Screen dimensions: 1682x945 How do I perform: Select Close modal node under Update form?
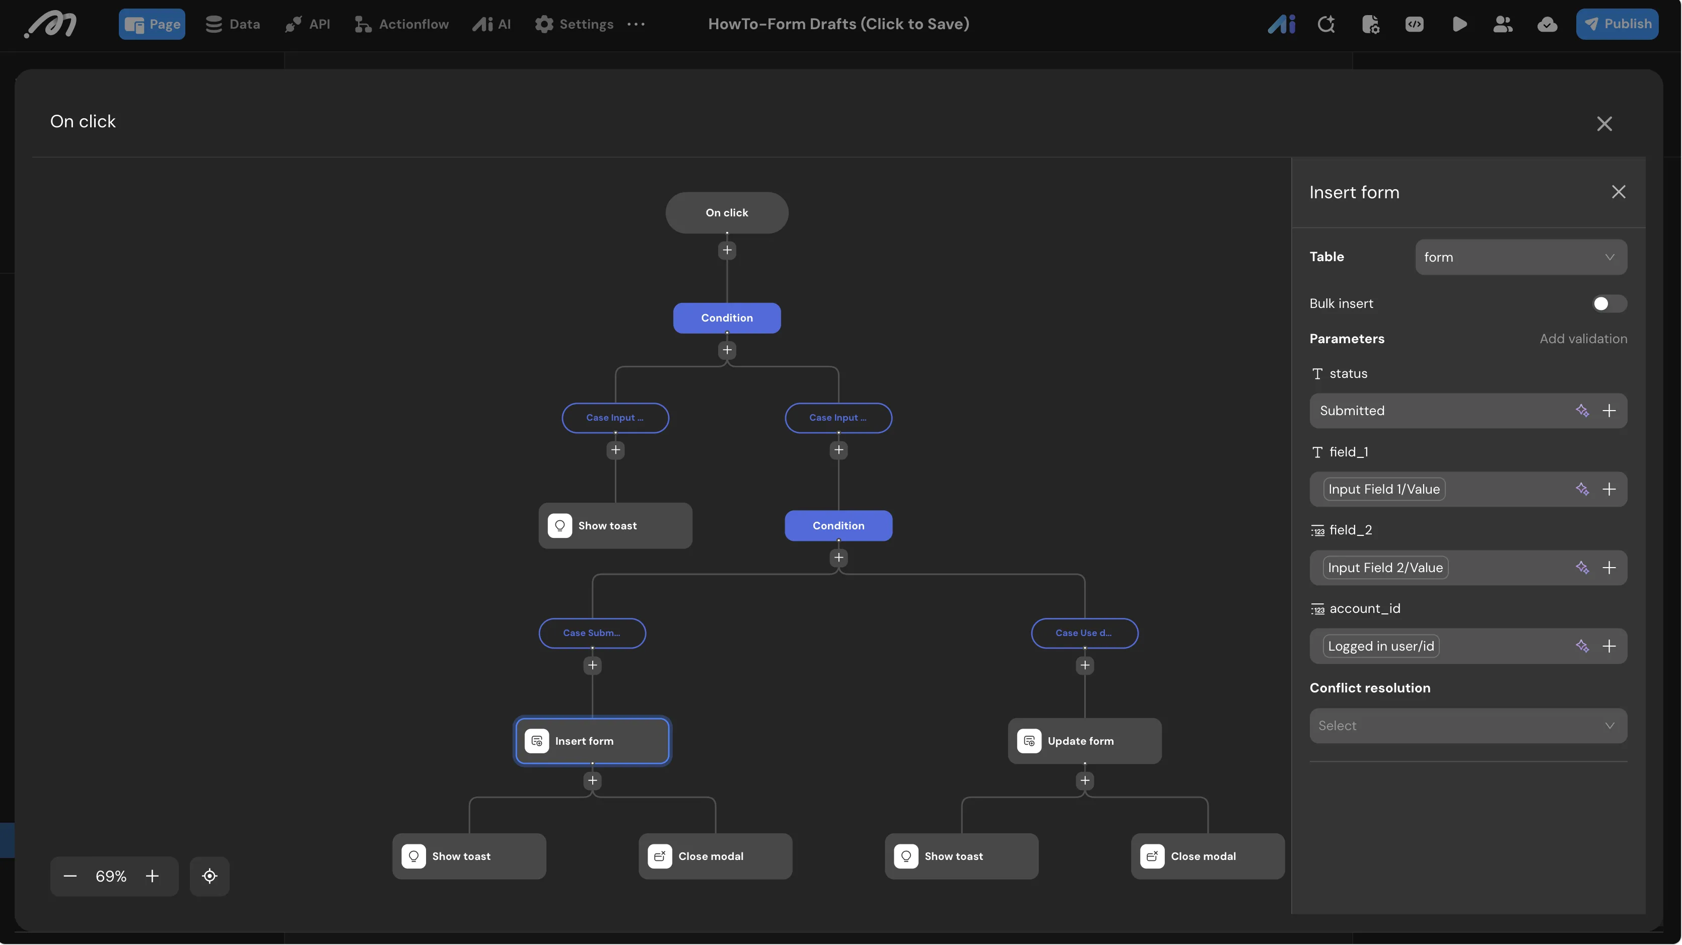1207,856
